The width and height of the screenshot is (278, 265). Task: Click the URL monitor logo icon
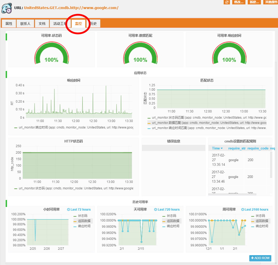click(x=6, y=8)
